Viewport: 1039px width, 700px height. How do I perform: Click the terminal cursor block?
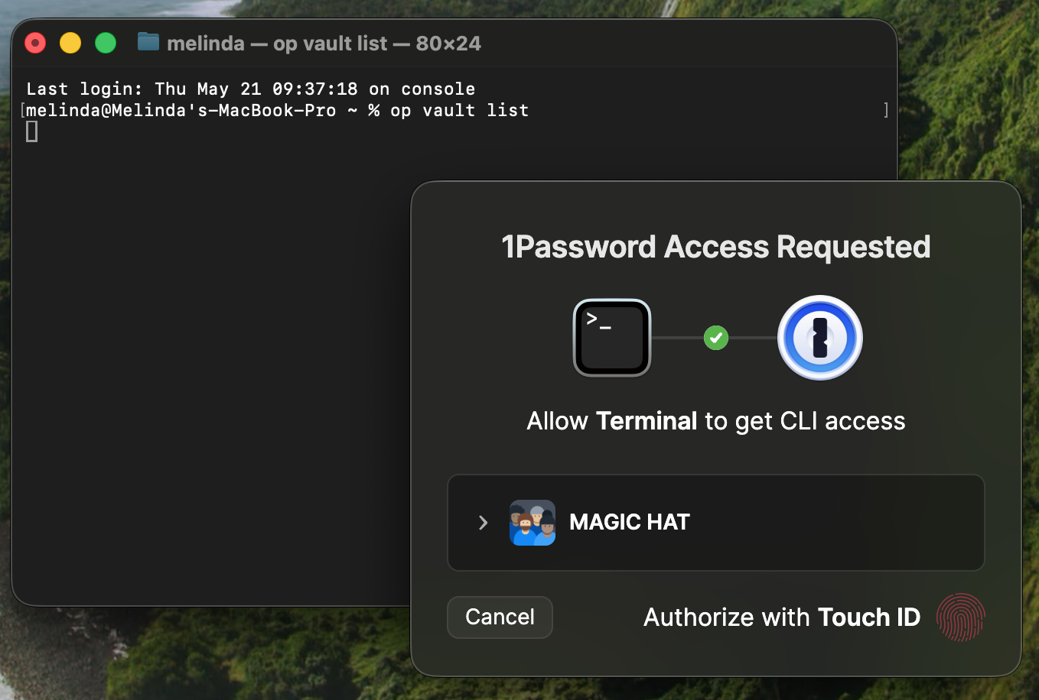(31, 132)
